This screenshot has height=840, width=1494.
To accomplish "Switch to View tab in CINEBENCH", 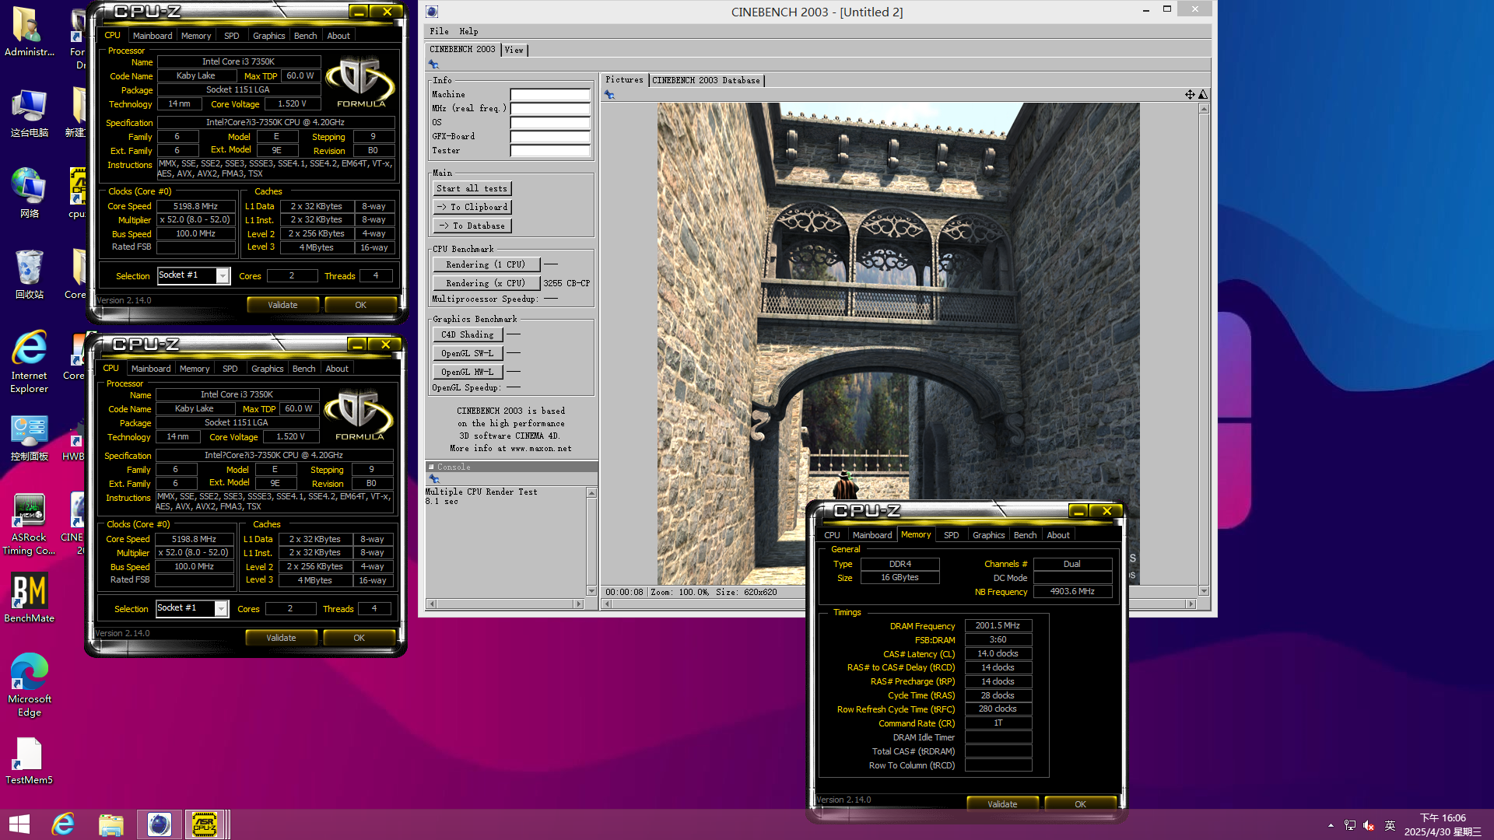I will point(514,50).
